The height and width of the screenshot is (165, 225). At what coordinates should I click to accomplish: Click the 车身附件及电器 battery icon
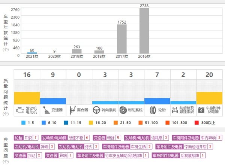(x=201, y=110)
